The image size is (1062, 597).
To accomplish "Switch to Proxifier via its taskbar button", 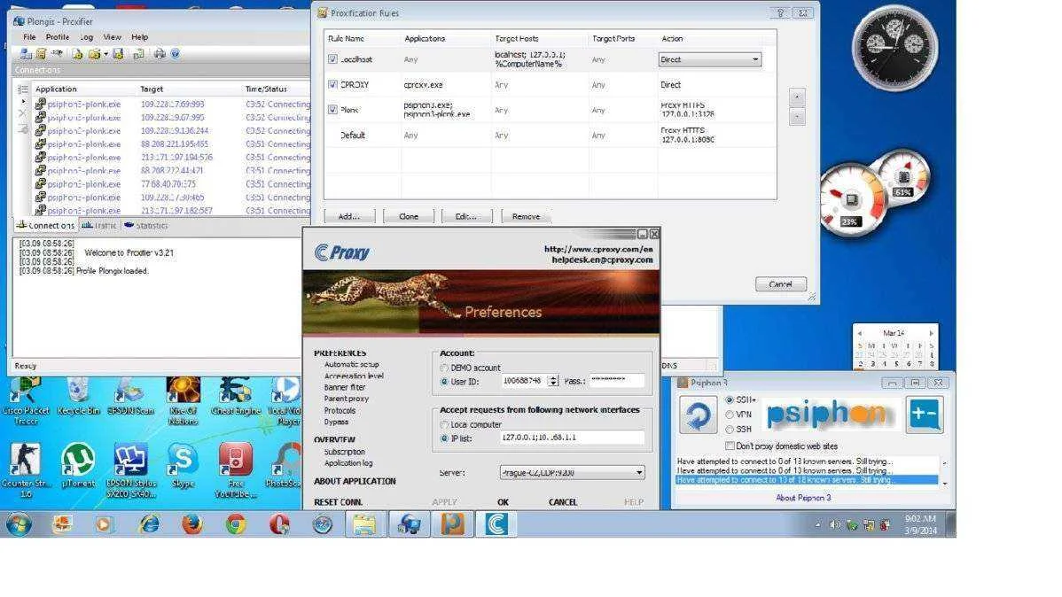I will pyautogui.click(x=409, y=524).
